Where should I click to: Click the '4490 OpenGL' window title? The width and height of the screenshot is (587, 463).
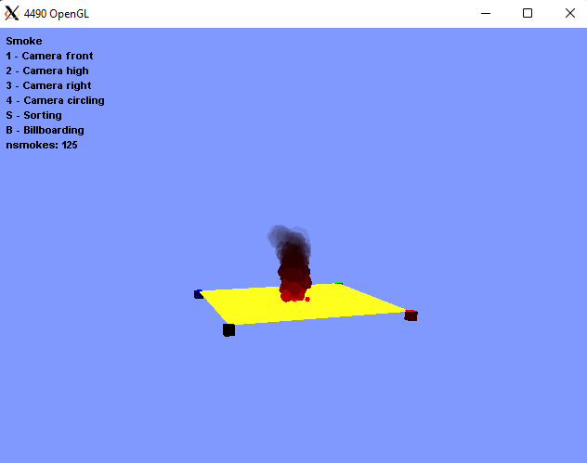[x=56, y=14]
